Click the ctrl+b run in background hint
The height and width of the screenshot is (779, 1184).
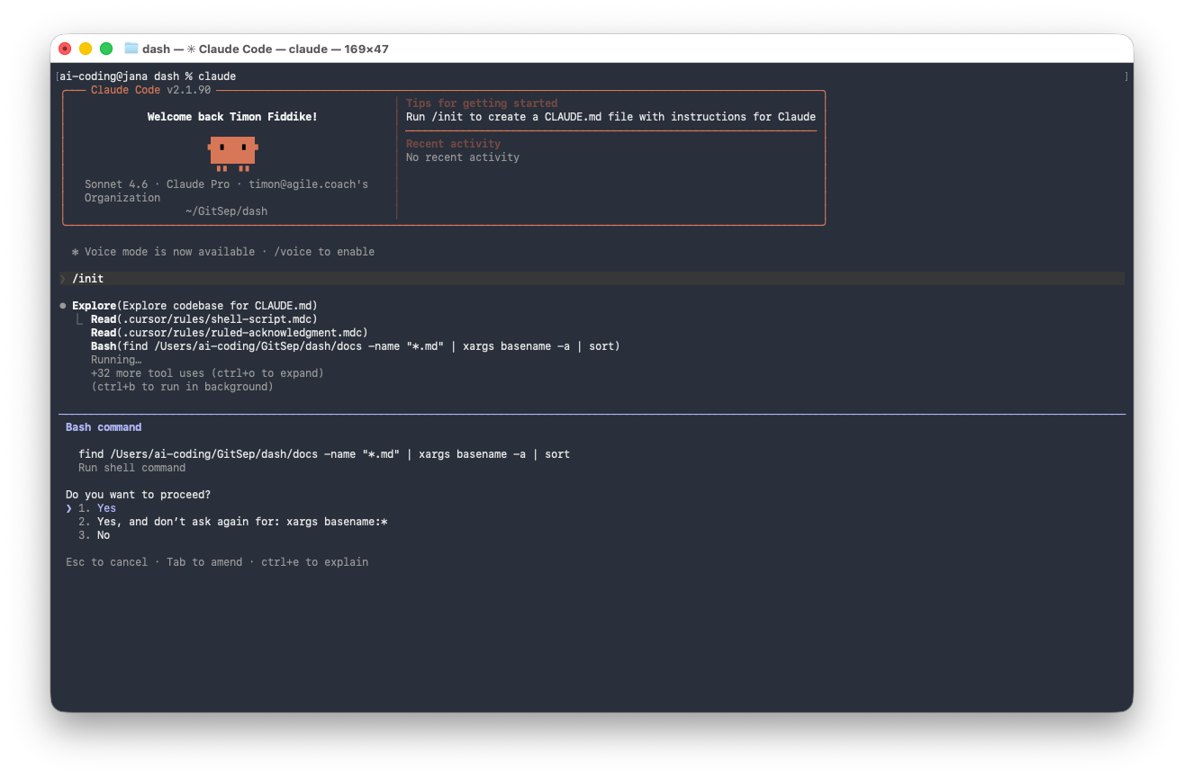click(181, 387)
